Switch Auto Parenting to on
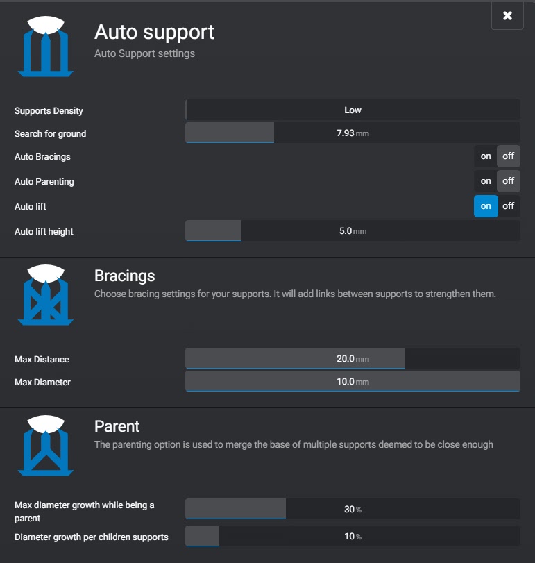 pyautogui.click(x=486, y=181)
